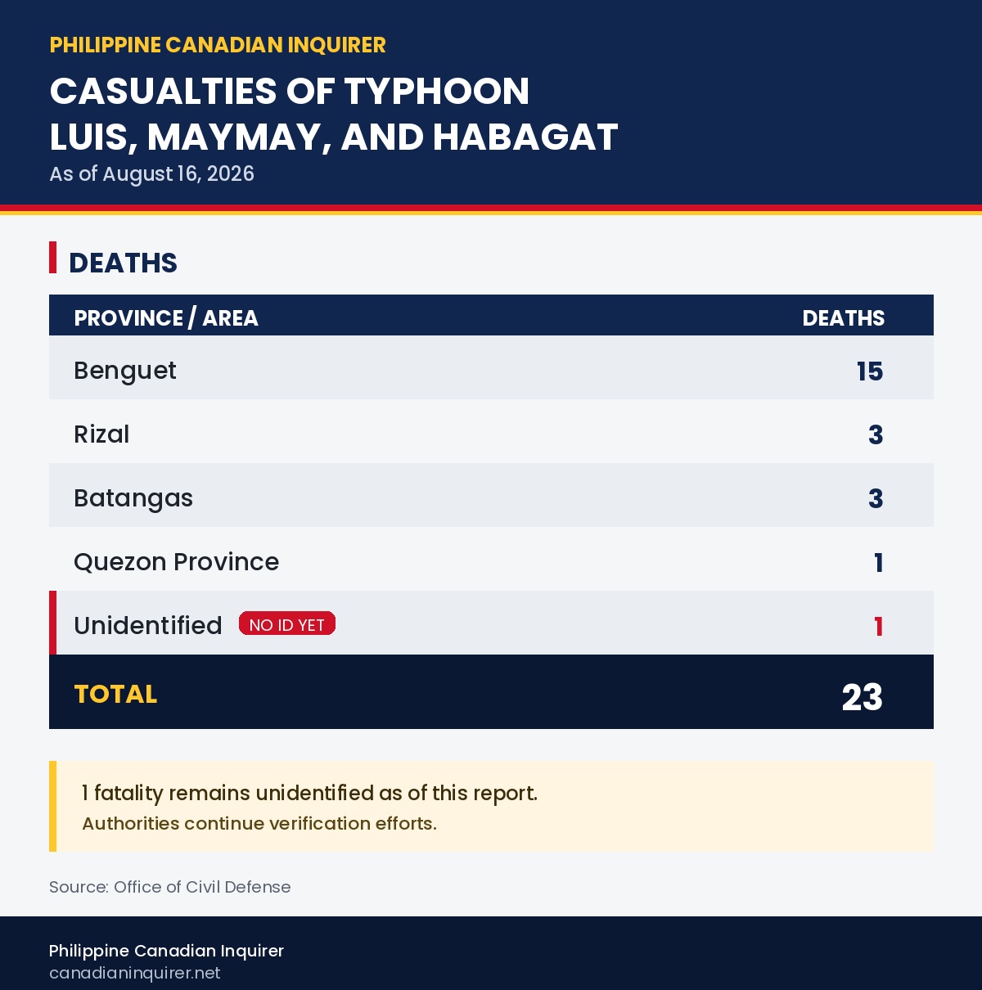The height and width of the screenshot is (990, 982).
Task: Click the As of August 16, 2026 date
Action: (151, 174)
